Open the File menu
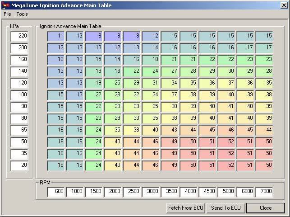 click(7, 14)
